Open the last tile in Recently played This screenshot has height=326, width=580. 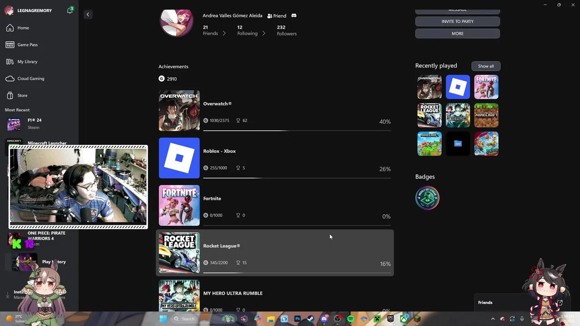(486, 144)
